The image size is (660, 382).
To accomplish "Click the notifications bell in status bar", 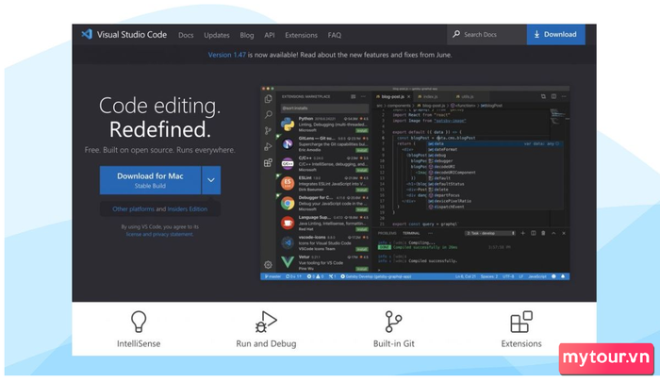I will pyautogui.click(x=563, y=276).
